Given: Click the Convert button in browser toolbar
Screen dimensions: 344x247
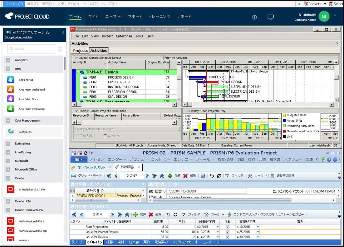Looking at the screenshot, I should (312, 4).
